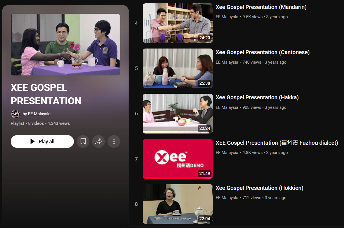Open the red Xee Fuzhou DEMO thumbnail
Image resolution: width=344 pixels, height=228 pixels.
pyautogui.click(x=178, y=159)
